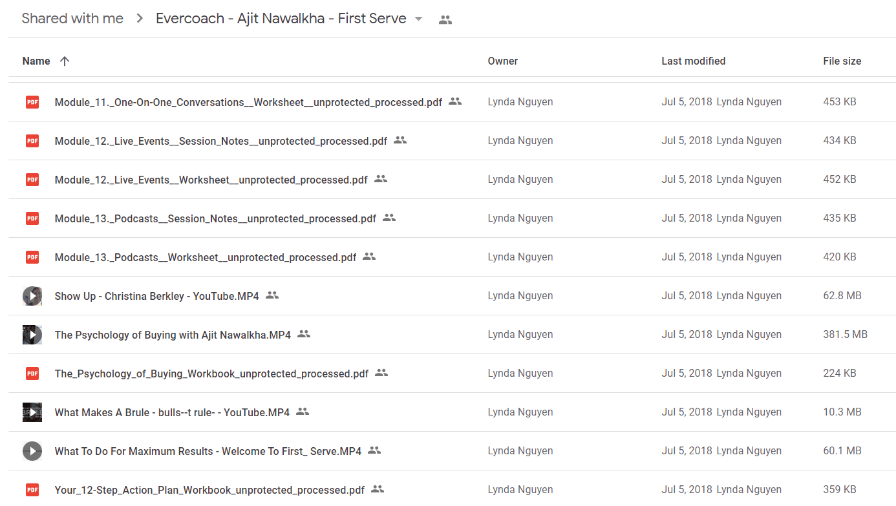Reverse sort direction with the Name arrow
This screenshot has height=506, width=896.
[x=64, y=61]
